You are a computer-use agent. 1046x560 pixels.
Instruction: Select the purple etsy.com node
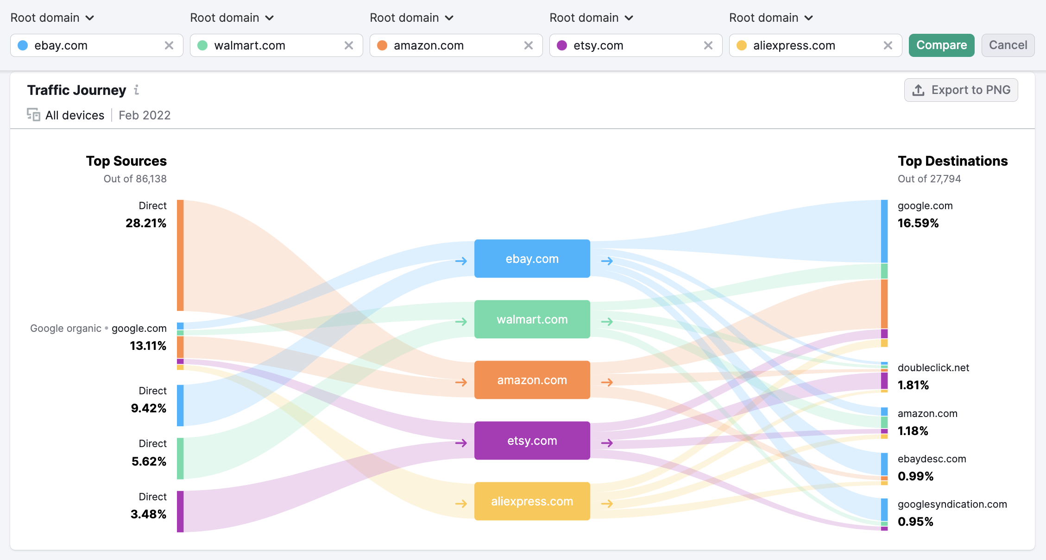tap(532, 441)
